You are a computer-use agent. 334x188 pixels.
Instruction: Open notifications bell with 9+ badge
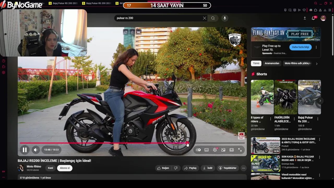pyautogui.click(x=314, y=18)
